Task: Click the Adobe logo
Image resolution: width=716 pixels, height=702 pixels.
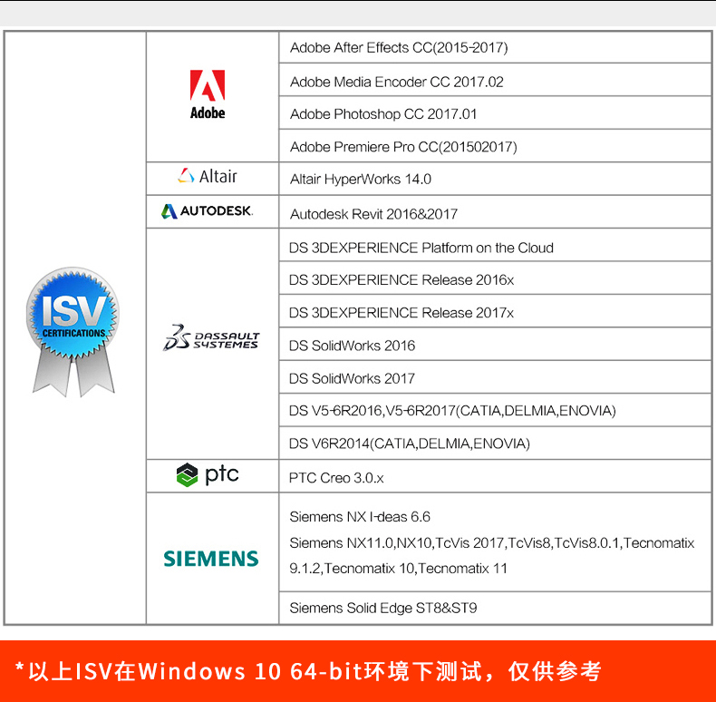Action: click(x=208, y=94)
